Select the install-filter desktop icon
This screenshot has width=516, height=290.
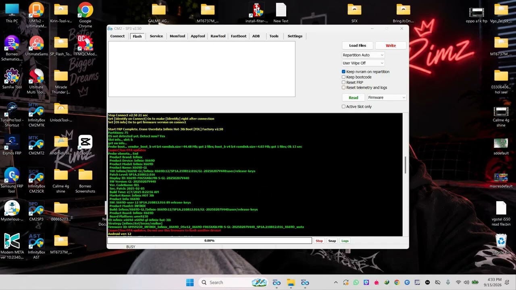(x=256, y=13)
